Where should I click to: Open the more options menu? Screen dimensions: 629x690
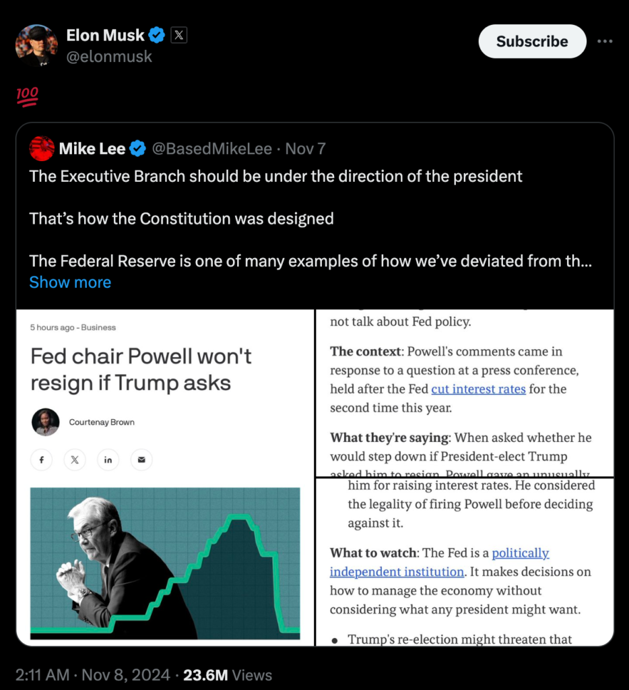(x=604, y=40)
